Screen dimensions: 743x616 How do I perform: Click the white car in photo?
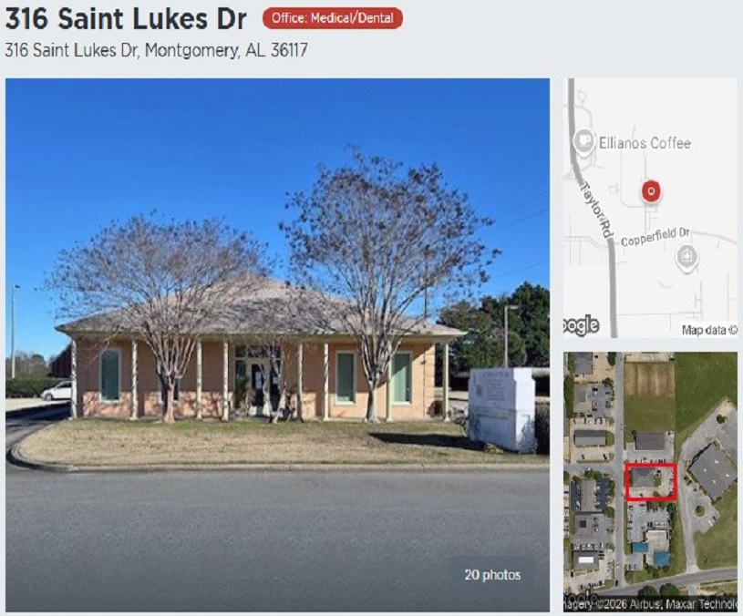click(x=57, y=391)
